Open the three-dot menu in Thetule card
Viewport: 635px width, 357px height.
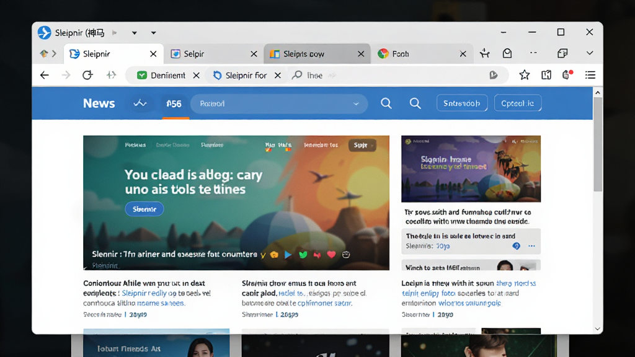pos(531,245)
